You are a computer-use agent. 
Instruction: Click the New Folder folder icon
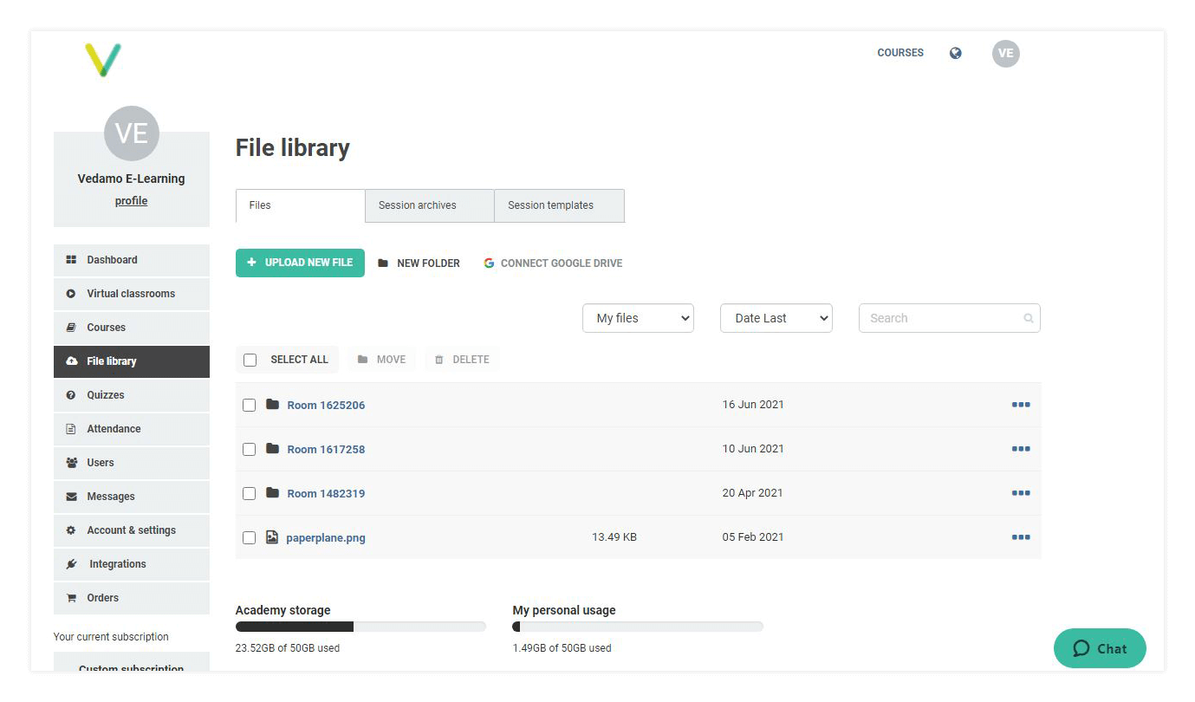pyautogui.click(x=383, y=263)
